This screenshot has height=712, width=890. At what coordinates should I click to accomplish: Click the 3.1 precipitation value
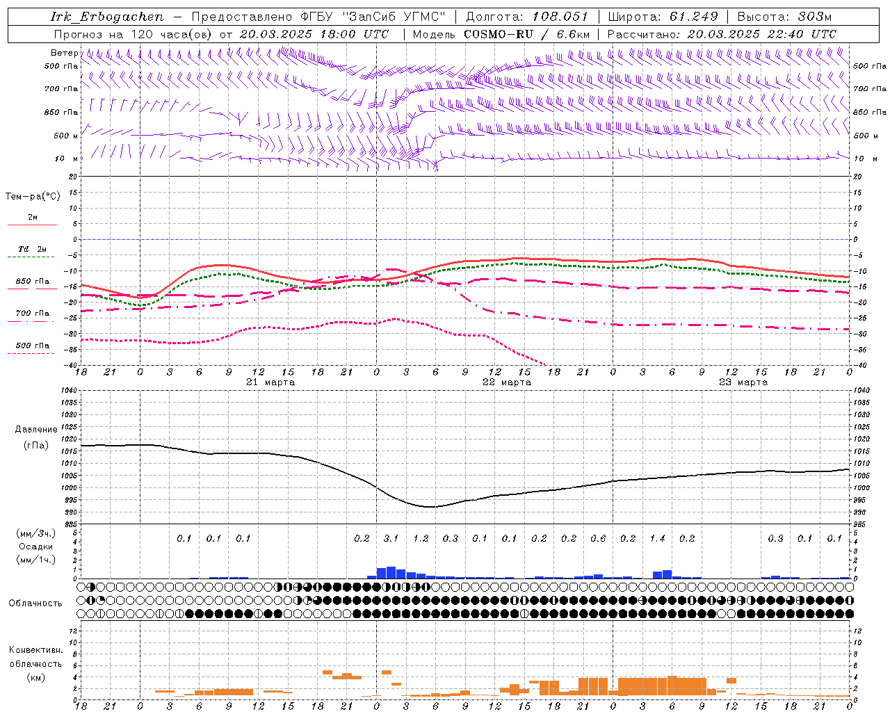click(x=391, y=538)
